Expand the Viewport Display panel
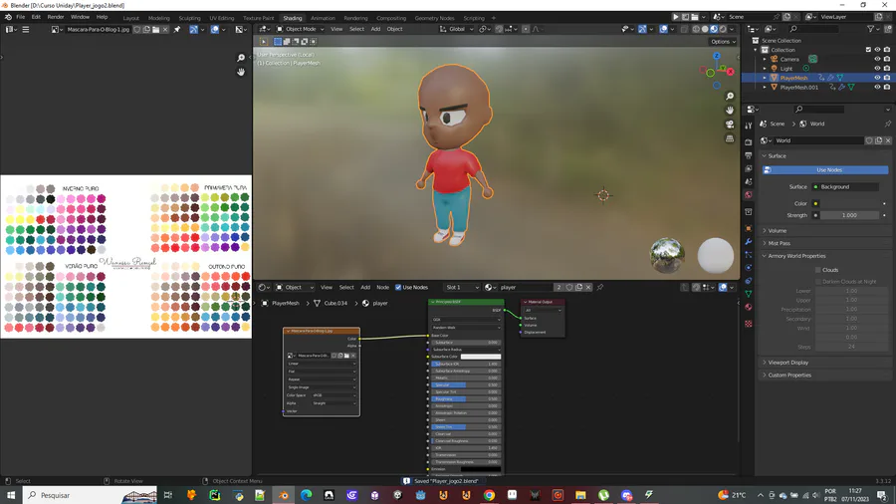Viewport: 896px width, 504px height. point(788,363)
